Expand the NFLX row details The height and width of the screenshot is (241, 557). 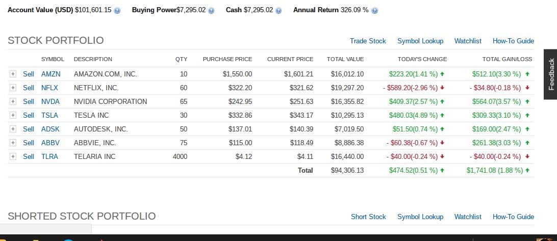[x=13, y=88]
